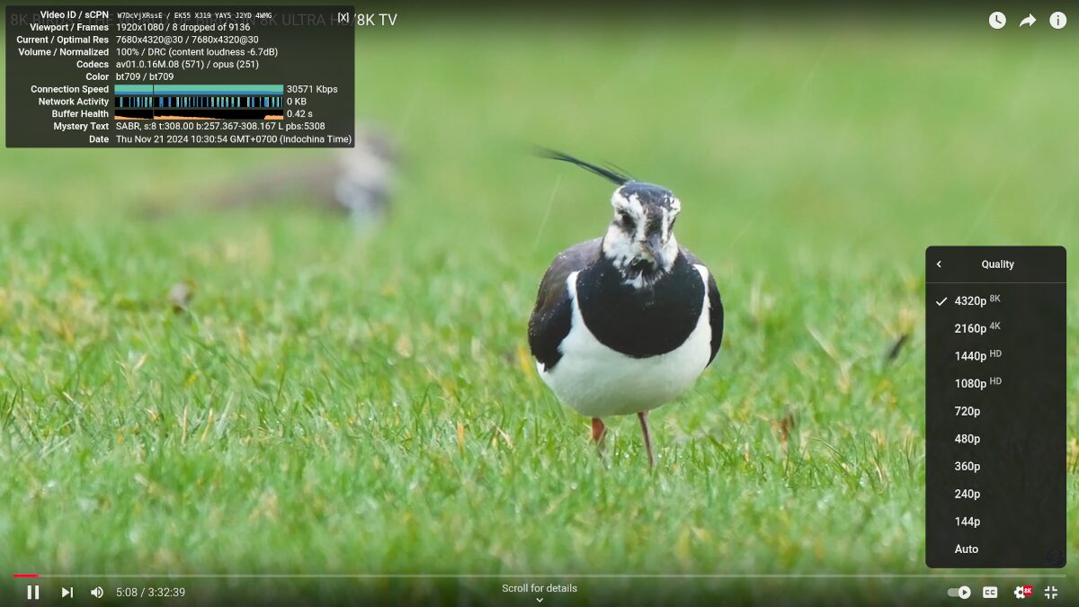Change quality to 480p
1079x607 pixels.
[996, 439]
